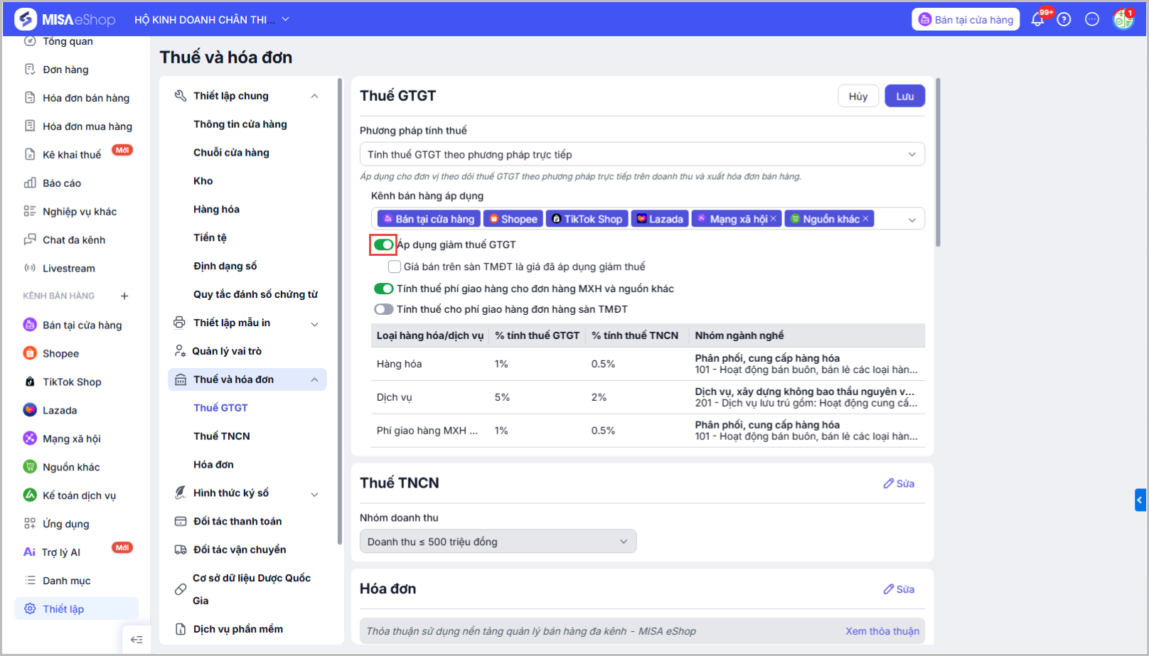Image resolution: width=1149 pixels, height=656 pixels.
Task: Open the side panel blue arrow tab
Action: click(x=1140, y=500)
